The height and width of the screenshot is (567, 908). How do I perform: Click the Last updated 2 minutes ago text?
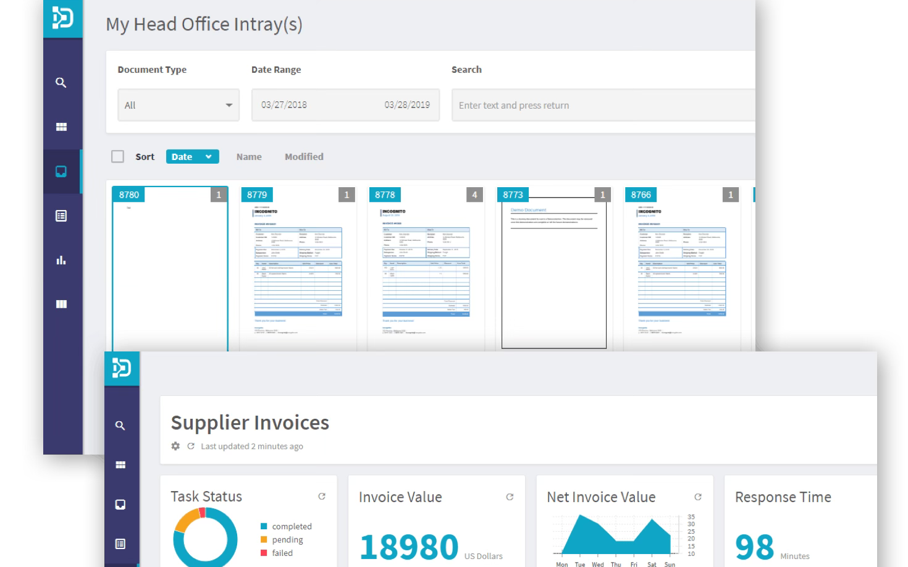tap(252, 446)
